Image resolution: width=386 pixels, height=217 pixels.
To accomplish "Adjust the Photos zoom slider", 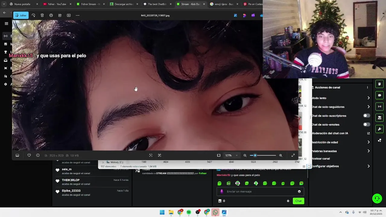I will pos(263,156).
